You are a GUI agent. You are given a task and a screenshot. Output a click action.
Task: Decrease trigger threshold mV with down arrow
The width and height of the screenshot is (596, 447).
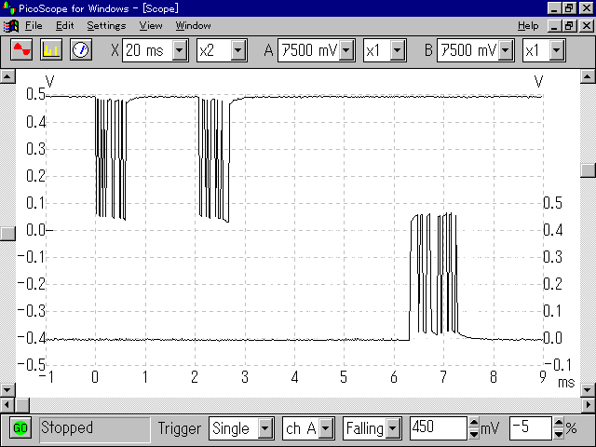474,434
